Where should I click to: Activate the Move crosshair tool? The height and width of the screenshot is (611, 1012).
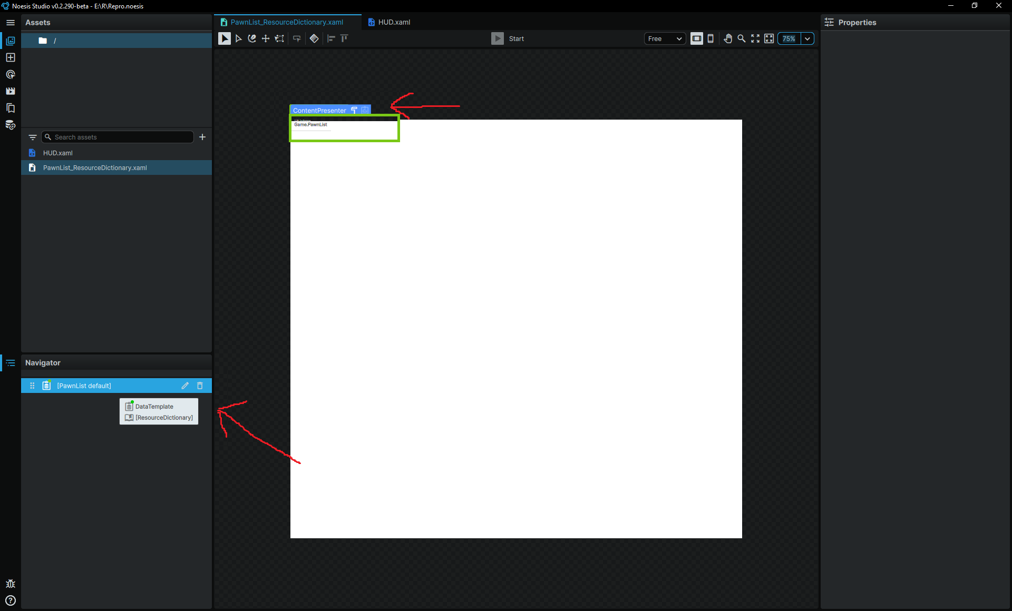266,38
